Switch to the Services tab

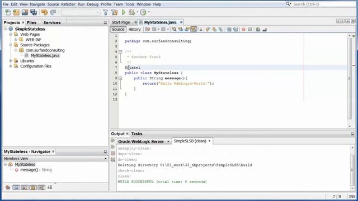click(52, 22)
